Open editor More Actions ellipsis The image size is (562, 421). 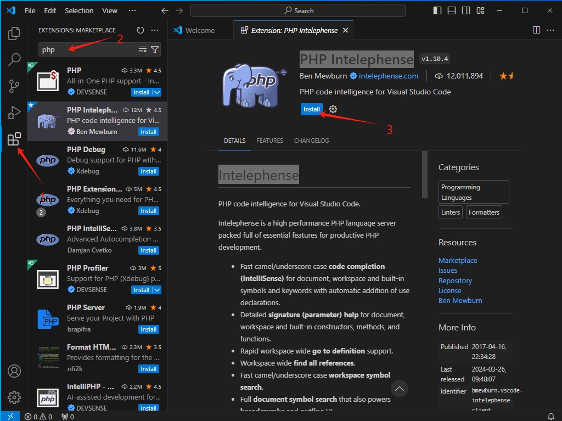[x=550, y=30]
